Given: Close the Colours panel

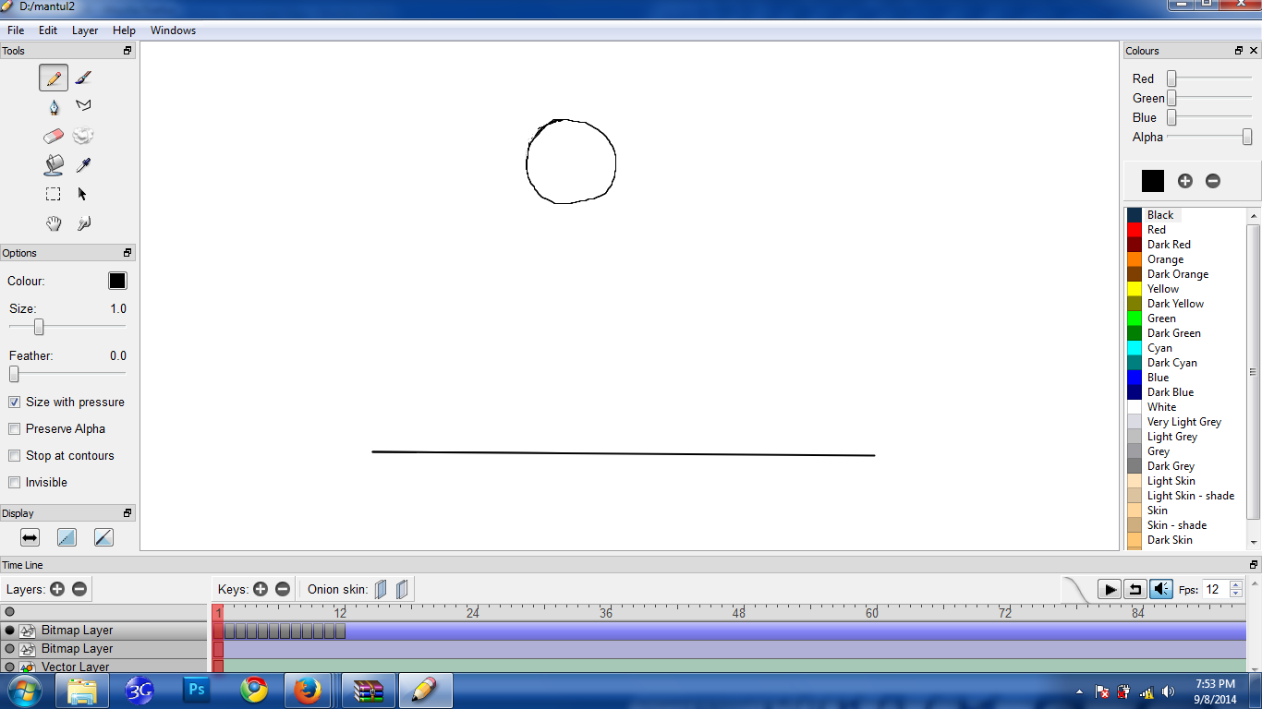Looking at the screenshot, I should (x=1254, y=51).
